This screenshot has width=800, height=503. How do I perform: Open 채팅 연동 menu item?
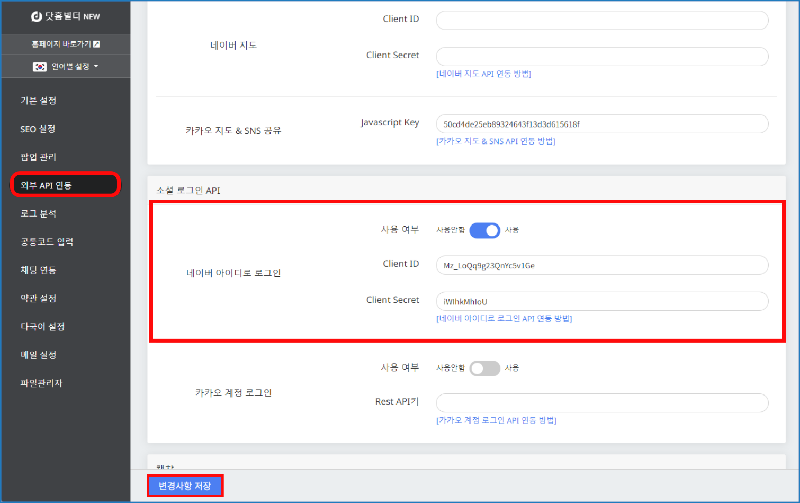click(x=38, y=270)
